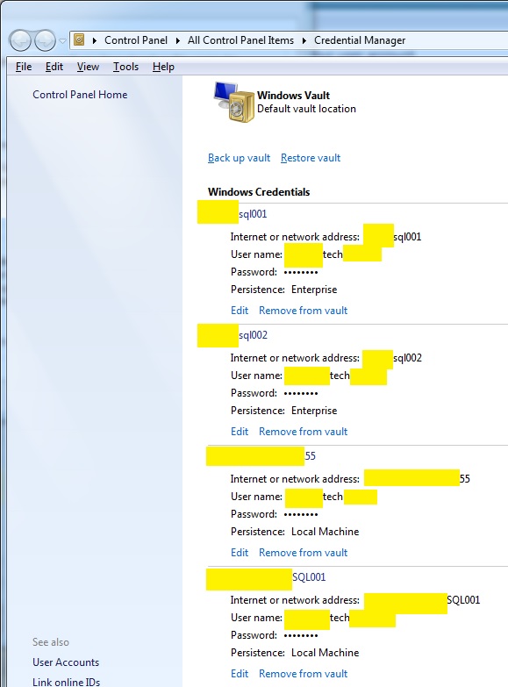Expand the arrow after Control Panel breadcrumb

point(178,40)
